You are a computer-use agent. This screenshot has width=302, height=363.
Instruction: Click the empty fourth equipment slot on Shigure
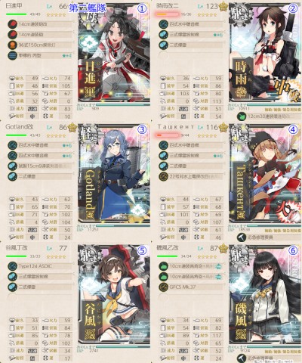pos(191,55)
